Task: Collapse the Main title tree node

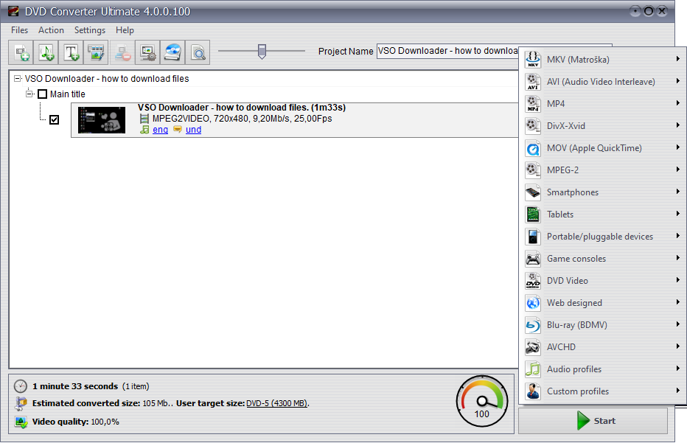Action: [29, 94]
